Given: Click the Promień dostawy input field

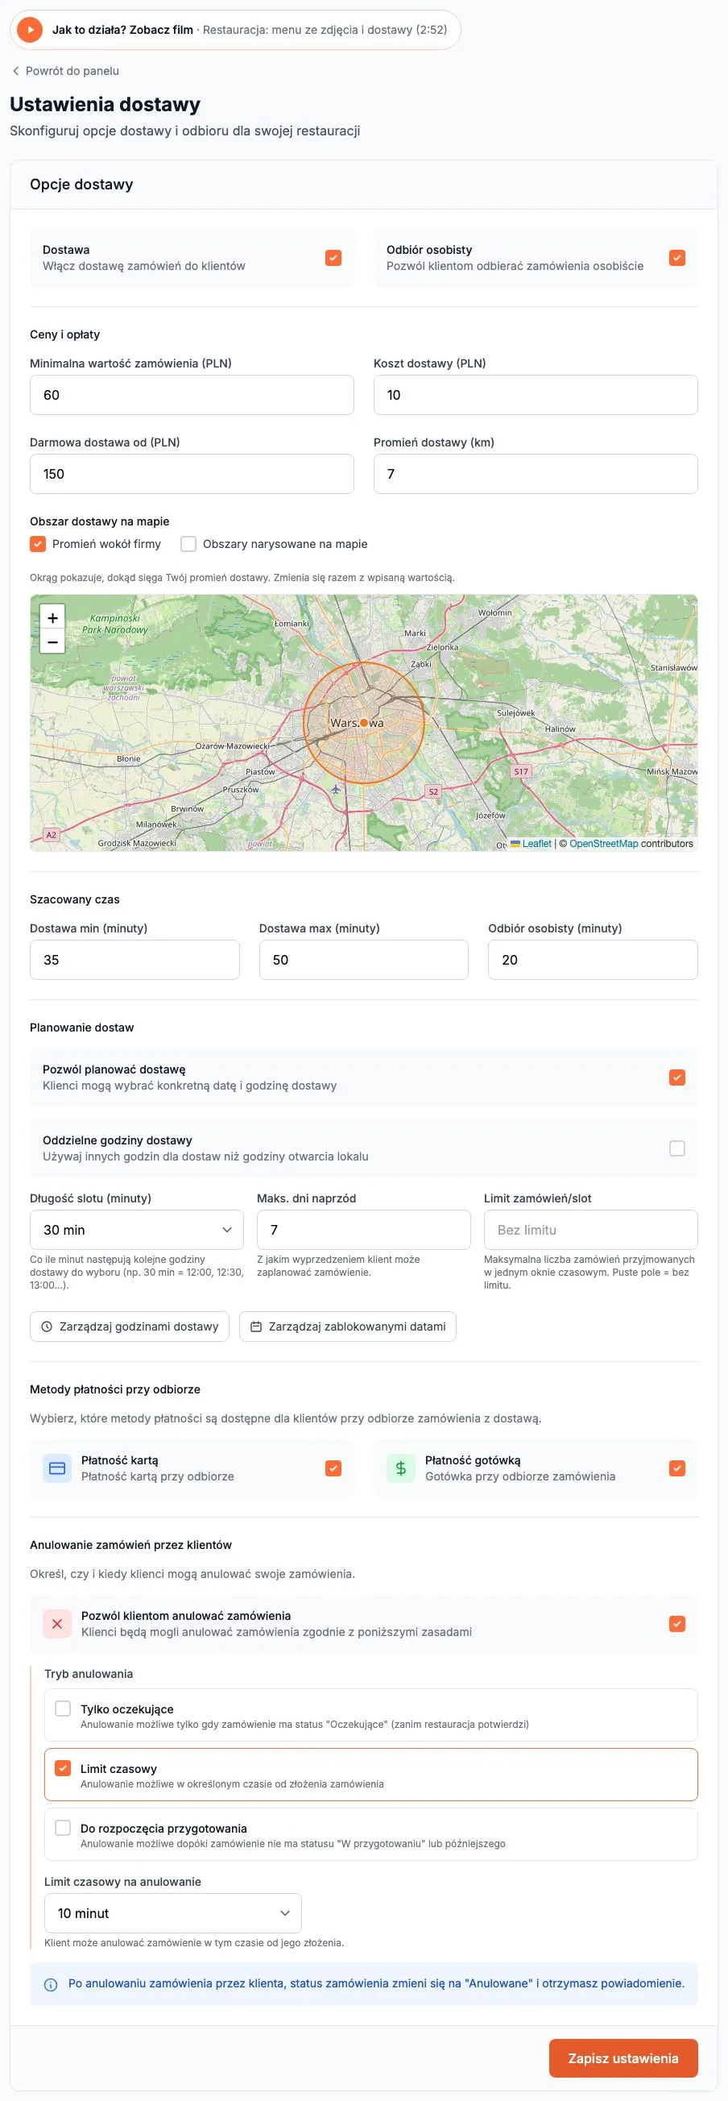Looking at the screenshot, I should pos(536,474).
